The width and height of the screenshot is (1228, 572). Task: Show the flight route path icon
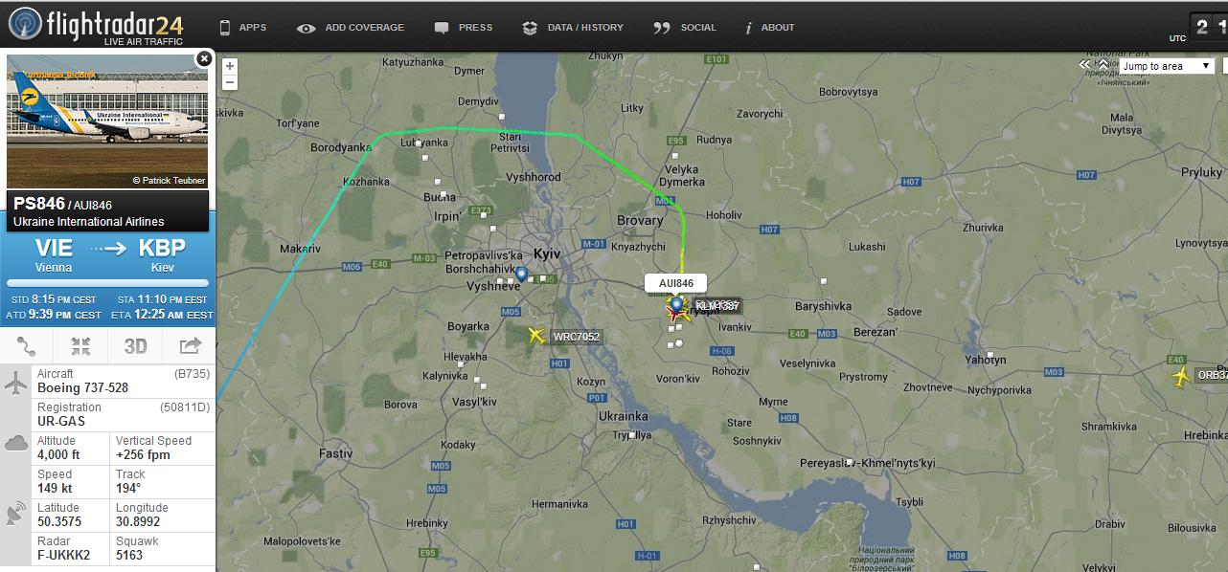[27, 346]
